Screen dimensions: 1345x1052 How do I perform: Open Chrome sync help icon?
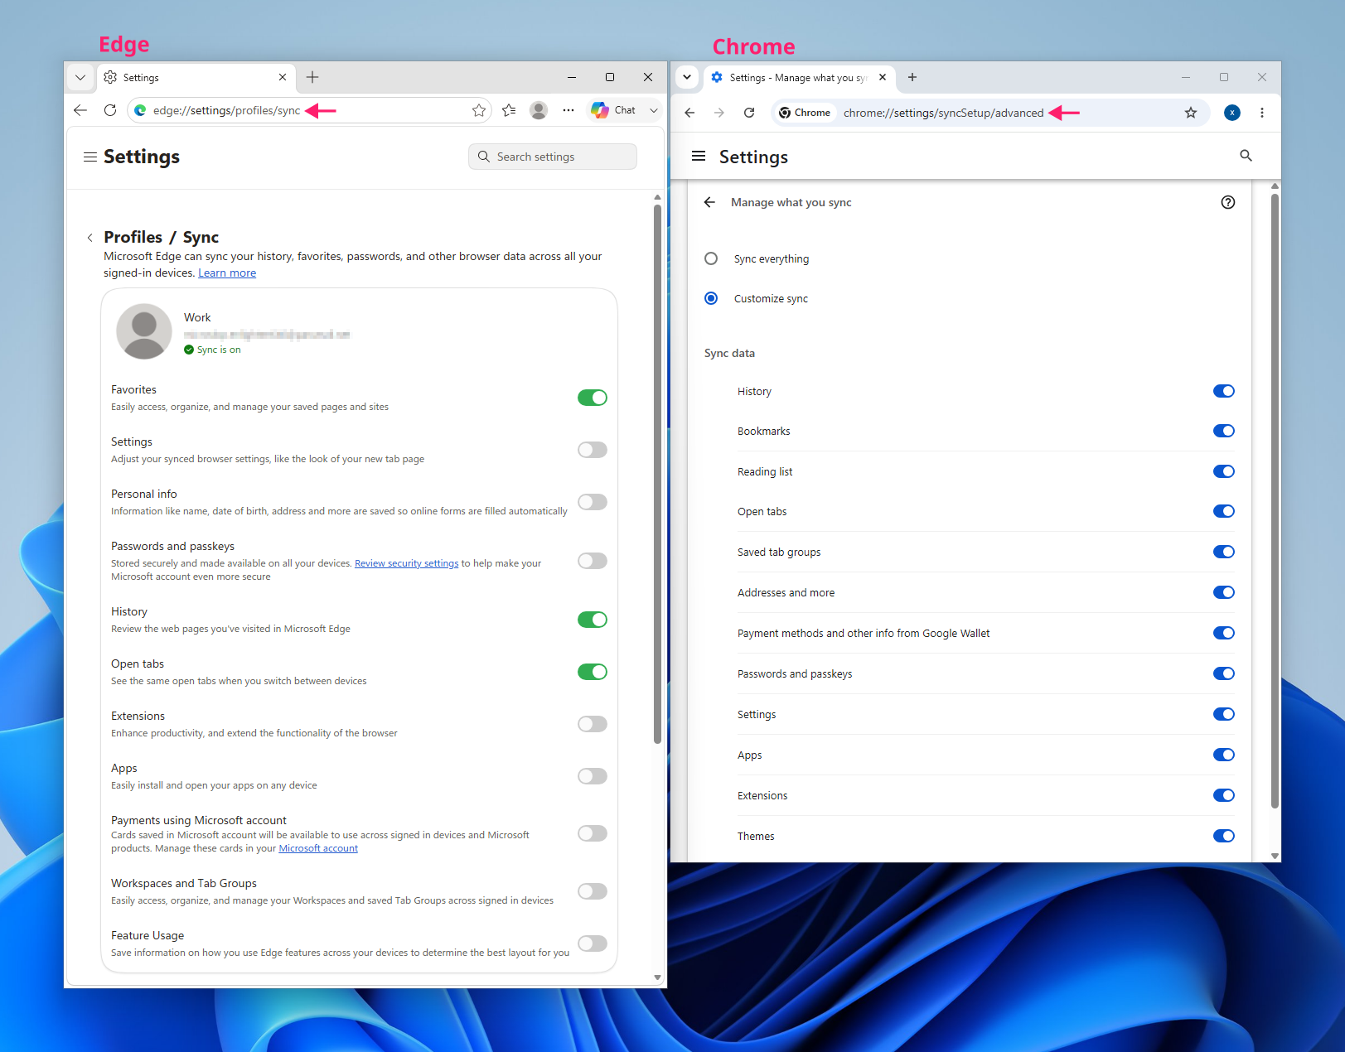coord(1228,202)
